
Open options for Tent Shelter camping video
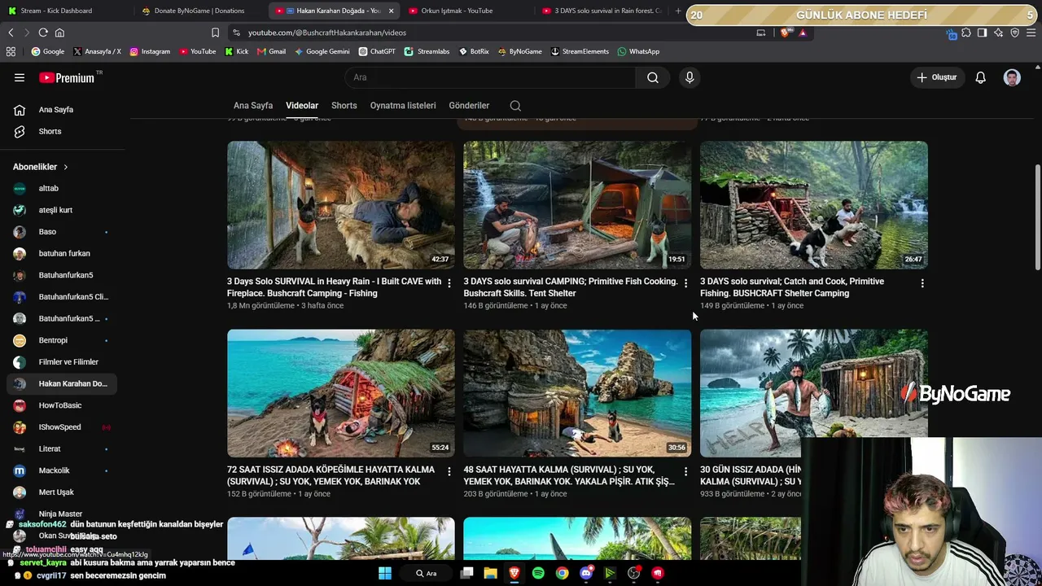(685, 283)
